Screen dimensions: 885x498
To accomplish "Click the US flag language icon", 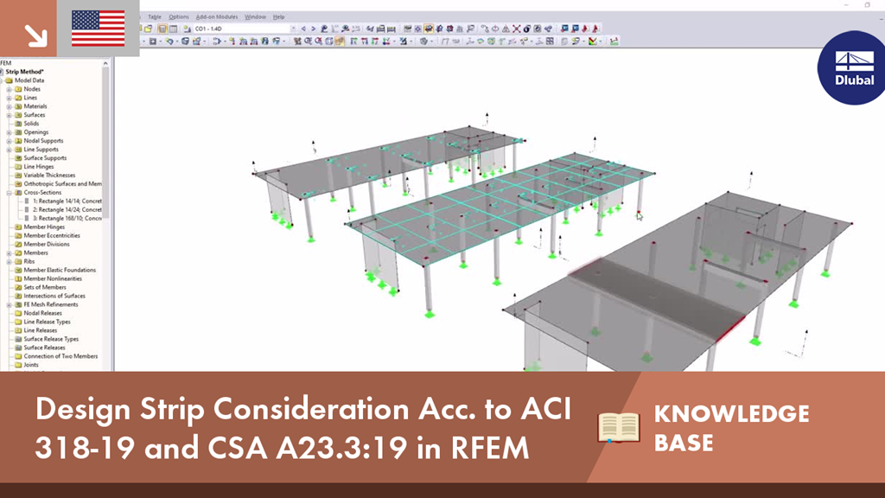I will point(99,29).
